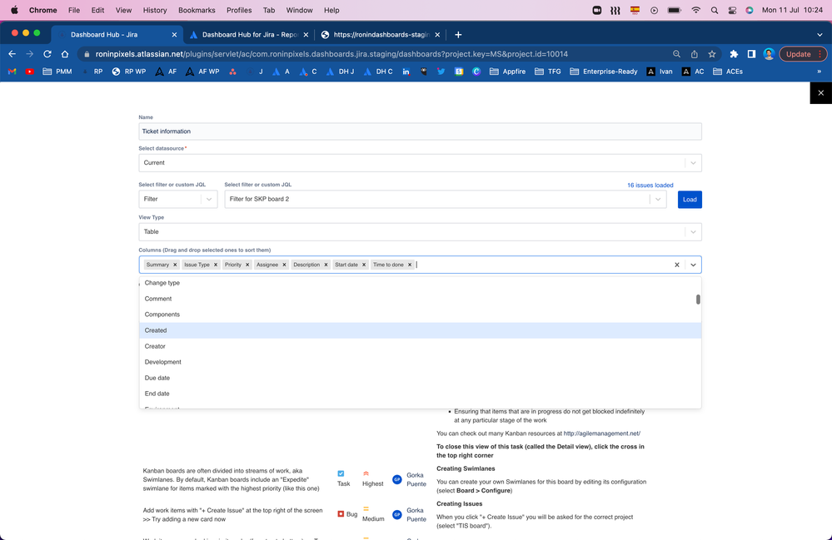832x540 pixels.
Task: Click the scrollbar in the columns dropdown list
Action: click(x=698, y=300)
